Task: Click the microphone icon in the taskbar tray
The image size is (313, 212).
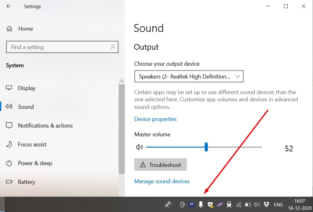Action: [x=201, y=204]
